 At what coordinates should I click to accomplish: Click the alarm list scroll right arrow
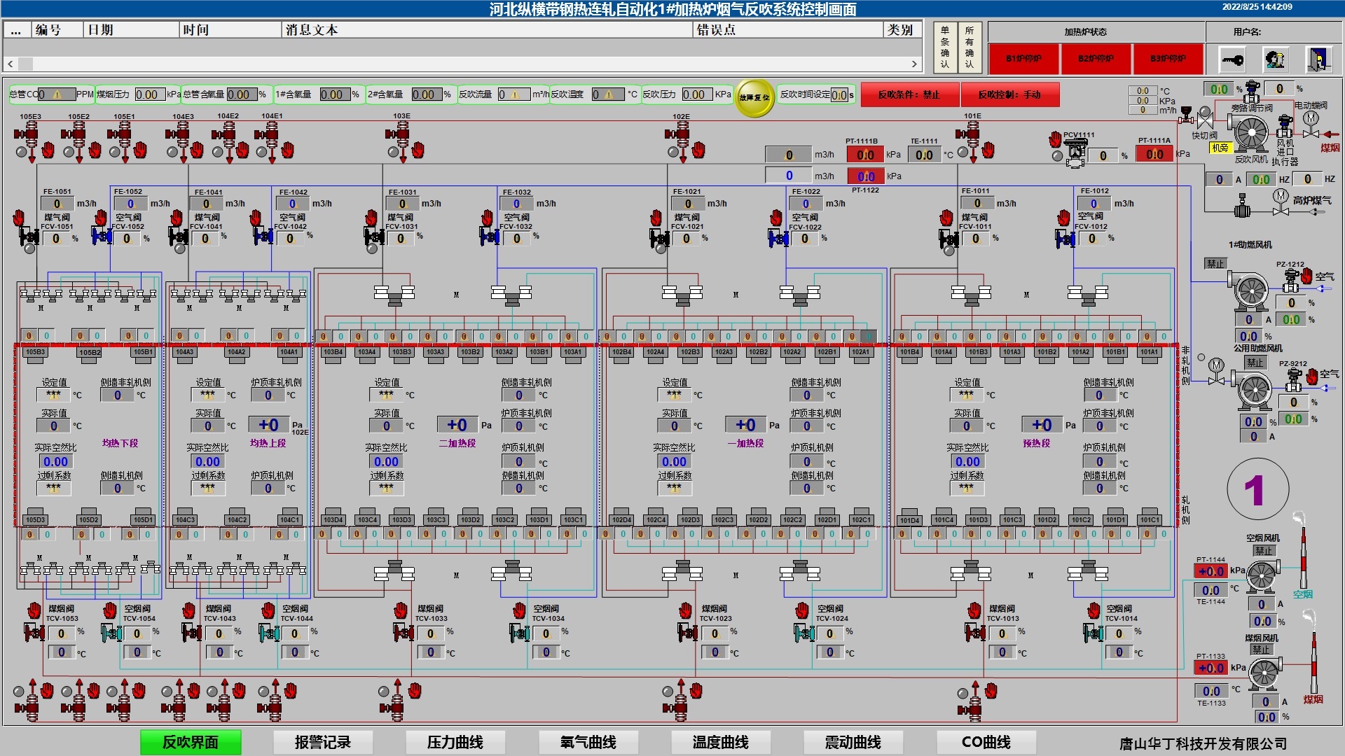914,64
